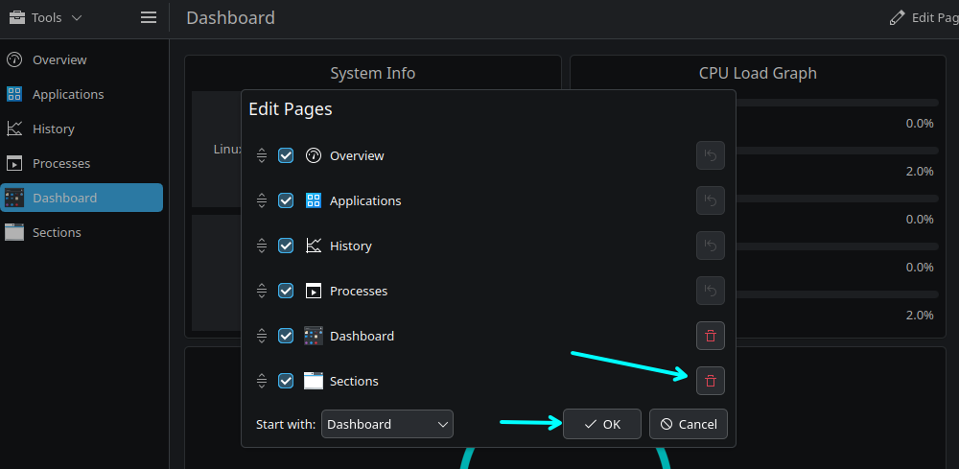Delete the Dashboard page with trash icon
This screenshot has width=959, height=469.
[x=710, y=336]
